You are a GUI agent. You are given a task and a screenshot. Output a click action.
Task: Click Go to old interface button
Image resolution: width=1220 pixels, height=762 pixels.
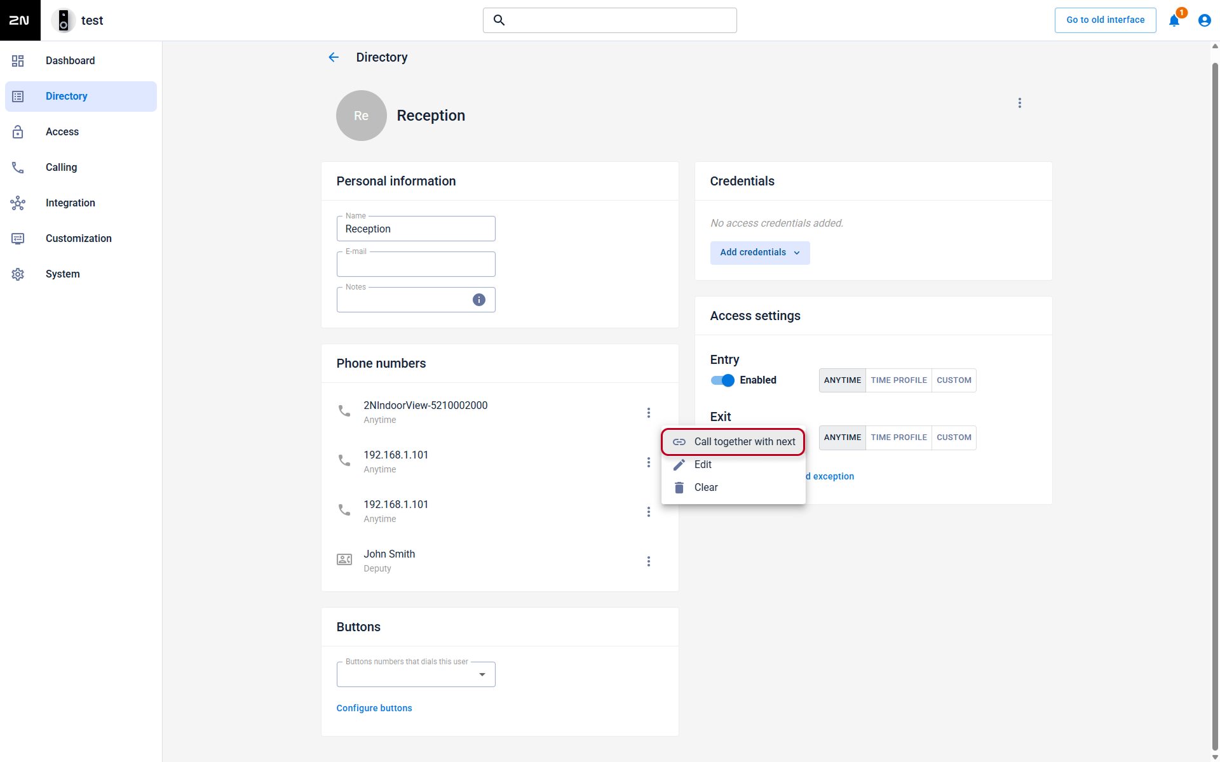(x=1105, y=20)
